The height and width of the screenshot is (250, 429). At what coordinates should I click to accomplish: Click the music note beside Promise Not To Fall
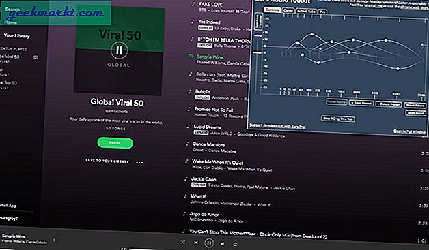189,109
